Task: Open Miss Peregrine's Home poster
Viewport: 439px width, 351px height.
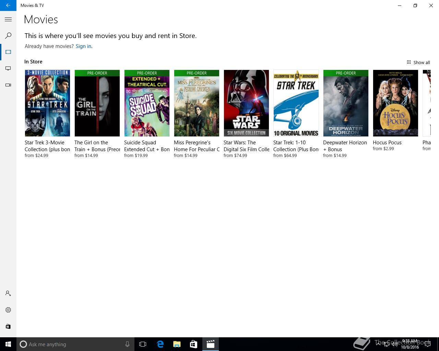Action: pos(197,103)
